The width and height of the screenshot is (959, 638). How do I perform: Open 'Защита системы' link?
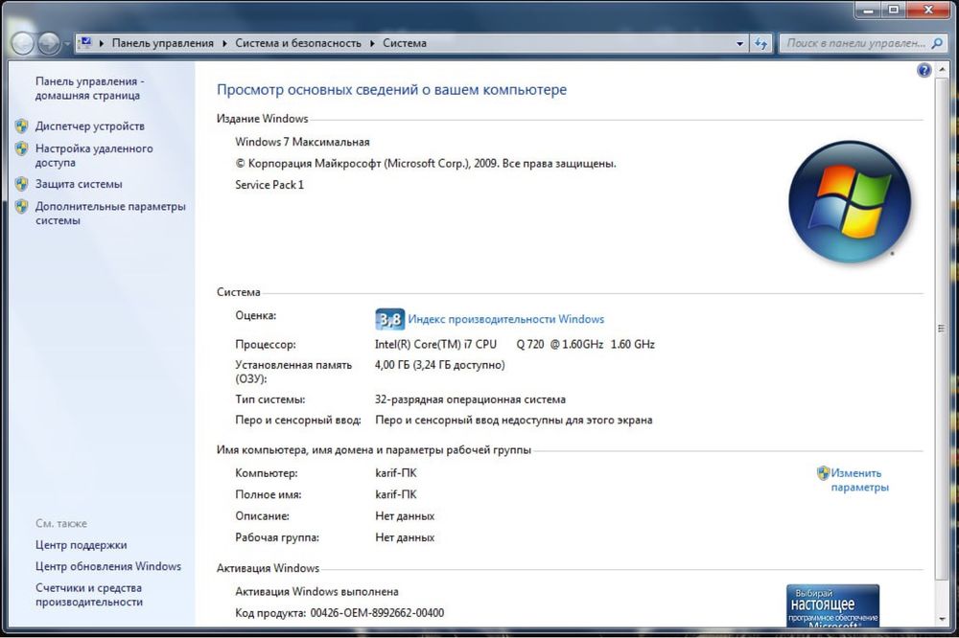pyautogui.click(x=79, y=184)
